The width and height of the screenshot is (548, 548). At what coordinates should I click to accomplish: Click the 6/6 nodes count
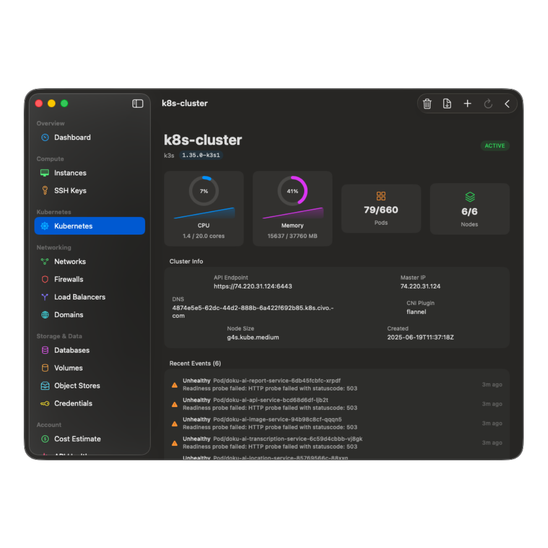click(469, 211)
